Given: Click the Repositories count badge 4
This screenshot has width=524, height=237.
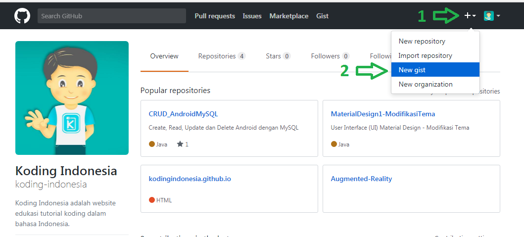Looking at the screenshot, I should click(x=241, y=56).
